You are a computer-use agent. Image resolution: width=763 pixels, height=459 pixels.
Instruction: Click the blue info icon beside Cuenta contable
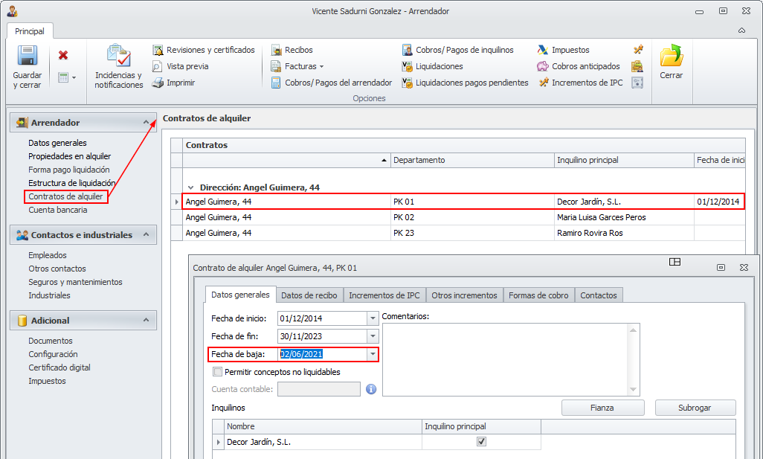[x=371, y=389]
